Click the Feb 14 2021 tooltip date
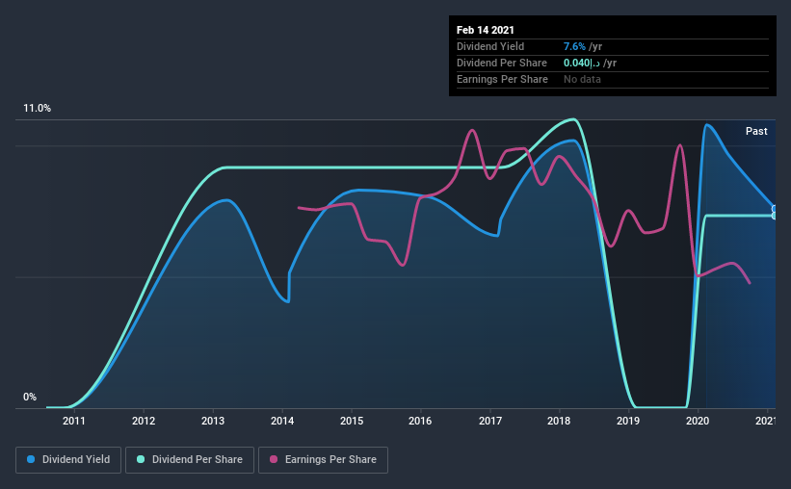This screenshot has width=791, height=489. coord(486,30)
